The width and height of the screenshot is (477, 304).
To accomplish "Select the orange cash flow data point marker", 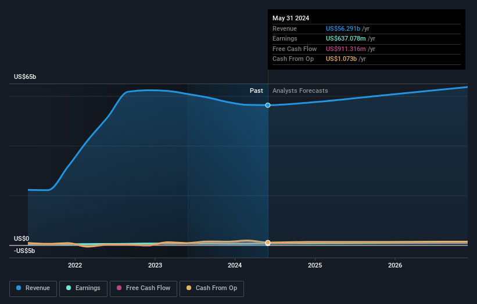I will [x=268, y=243].
